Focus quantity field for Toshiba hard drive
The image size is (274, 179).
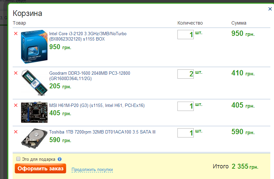pos(185,133)
